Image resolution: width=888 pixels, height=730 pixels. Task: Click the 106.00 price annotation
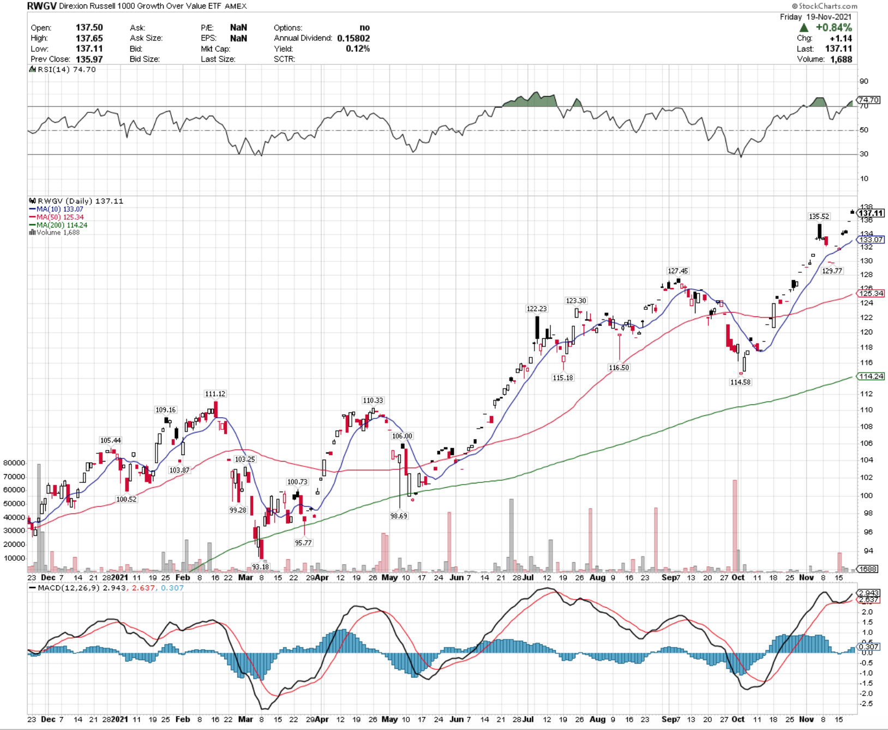[x=402, y=436]
